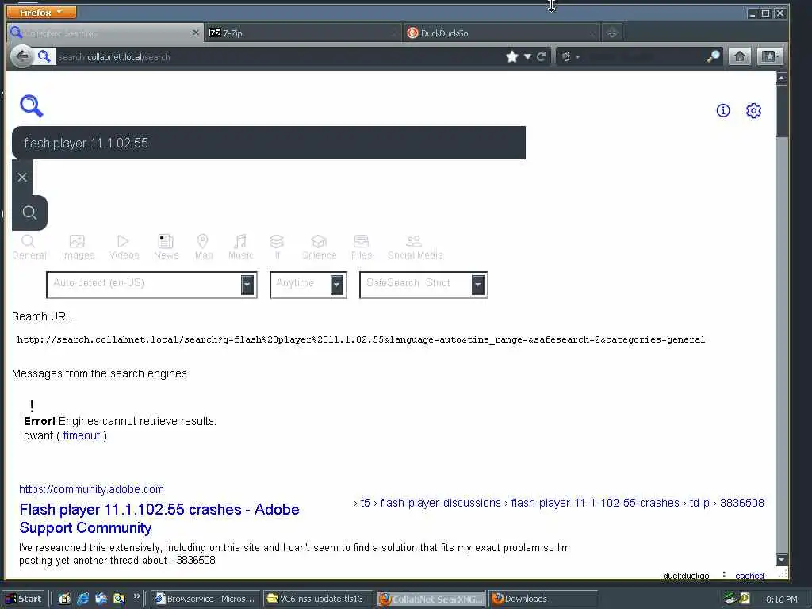Click the yellow system tray icon
812x609 pixels.
pyautogui.click(x=745, y=599)
